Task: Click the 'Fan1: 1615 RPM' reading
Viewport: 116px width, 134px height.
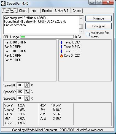Action: coord(15,42)
